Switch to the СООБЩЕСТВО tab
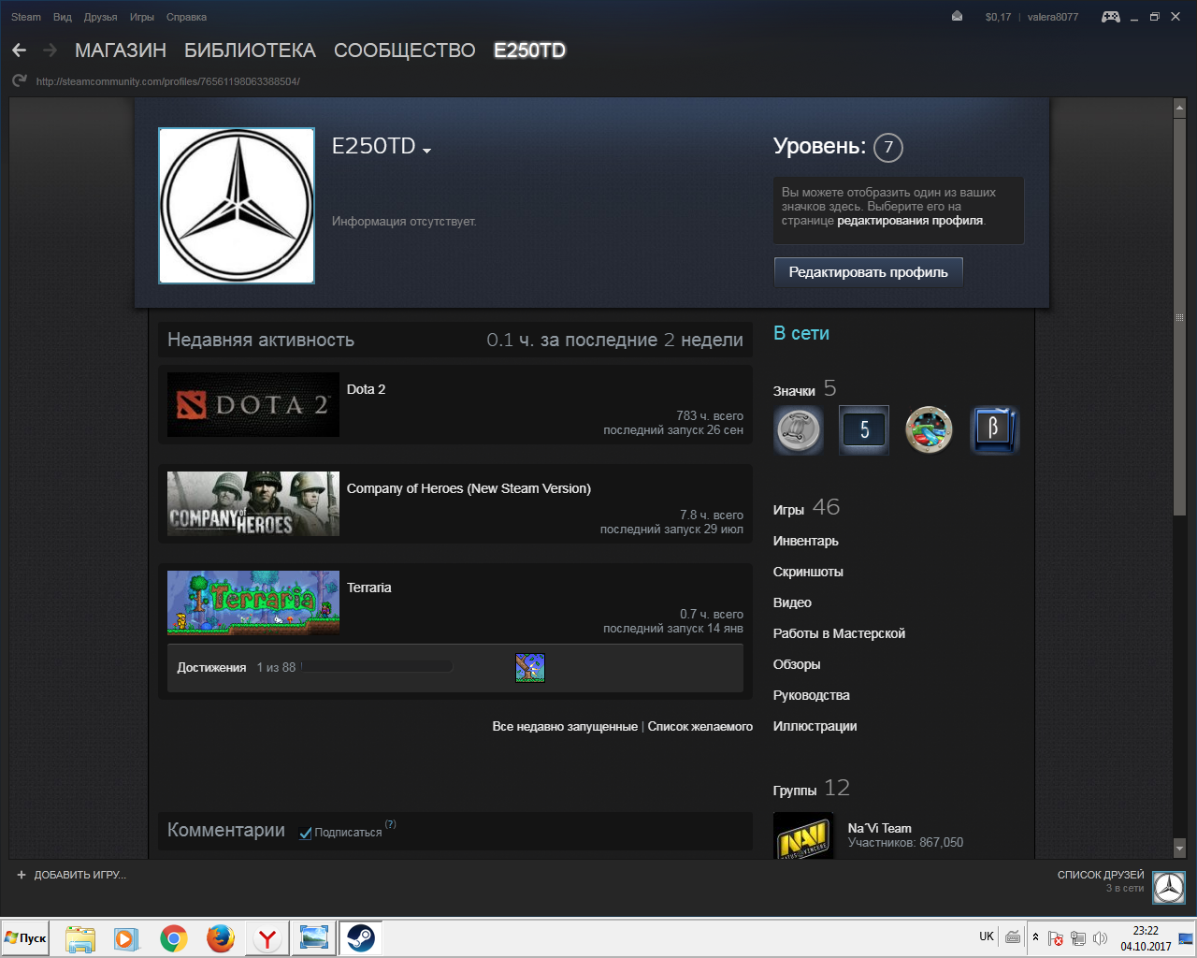The image size is (1197, 958). (405, 51)
